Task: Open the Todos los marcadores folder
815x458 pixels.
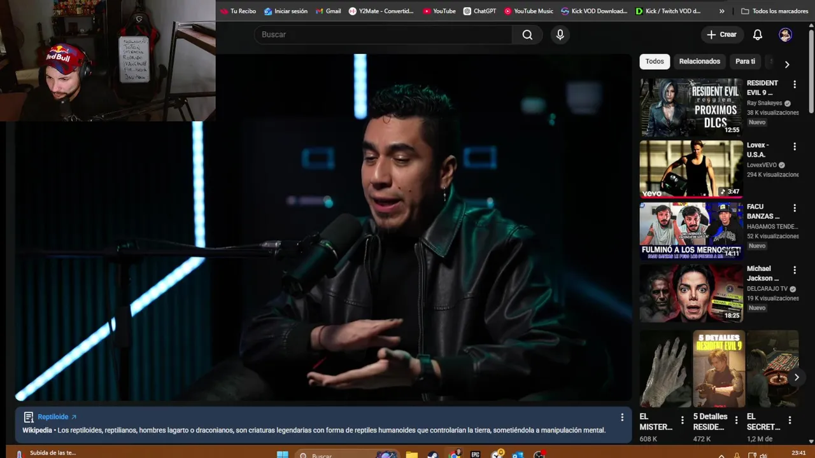Action: click(x=775, y=11)
